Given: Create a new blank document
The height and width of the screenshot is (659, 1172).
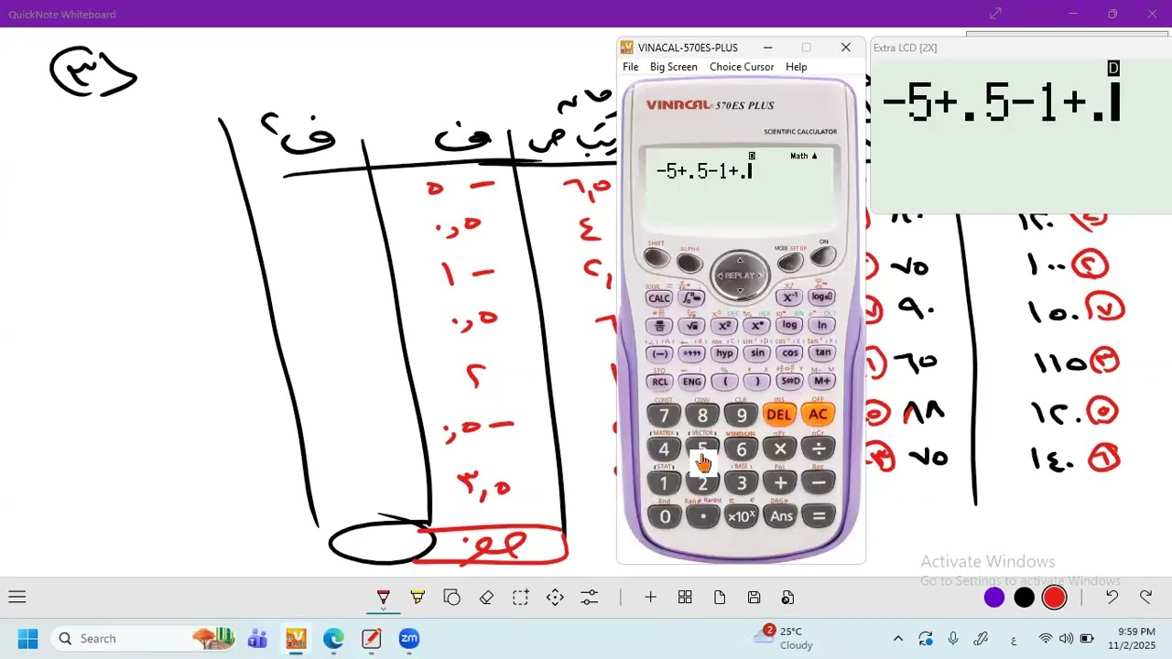Looking at the screenshot, I should [x=720, y=598].
